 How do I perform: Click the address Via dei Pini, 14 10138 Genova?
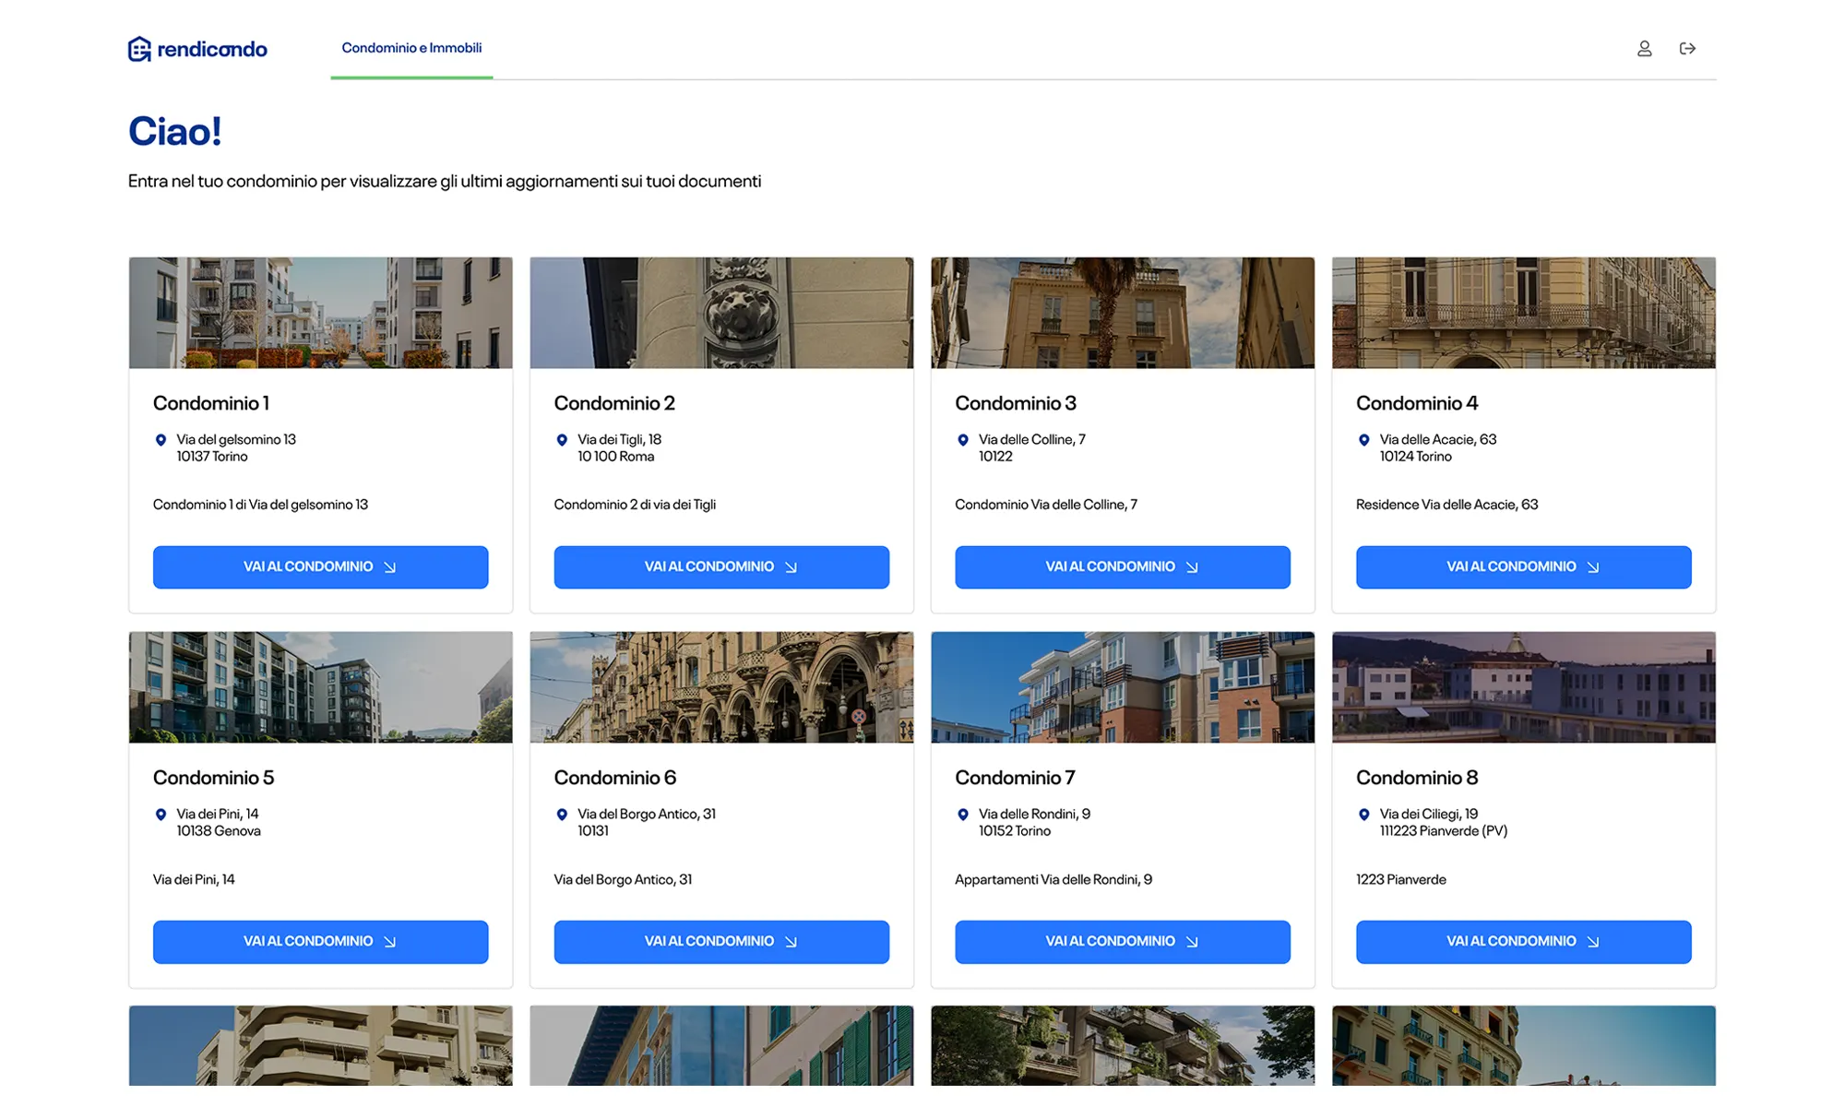point(219,823)
